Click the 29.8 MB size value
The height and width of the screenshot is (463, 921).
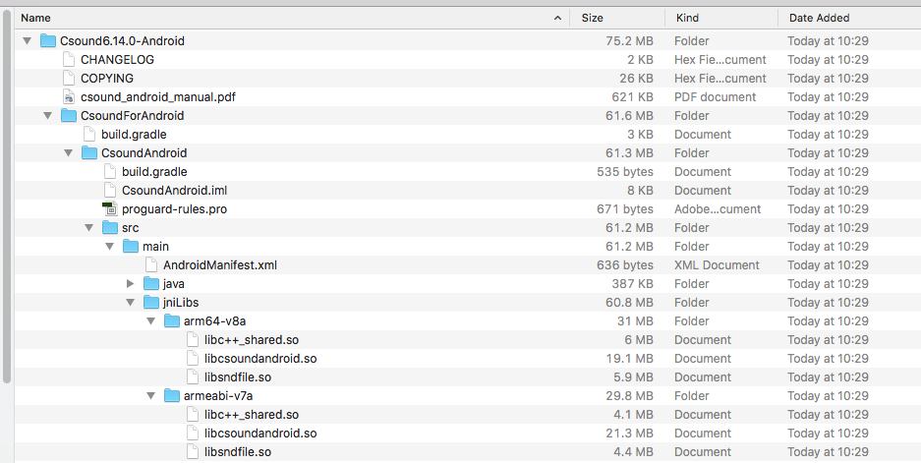point(629,396)
